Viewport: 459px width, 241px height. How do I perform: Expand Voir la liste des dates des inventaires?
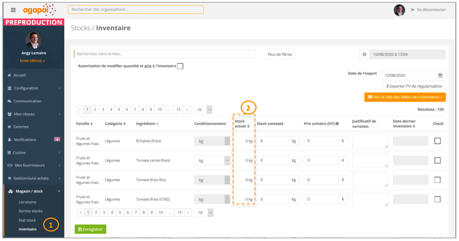click(405, 97)
